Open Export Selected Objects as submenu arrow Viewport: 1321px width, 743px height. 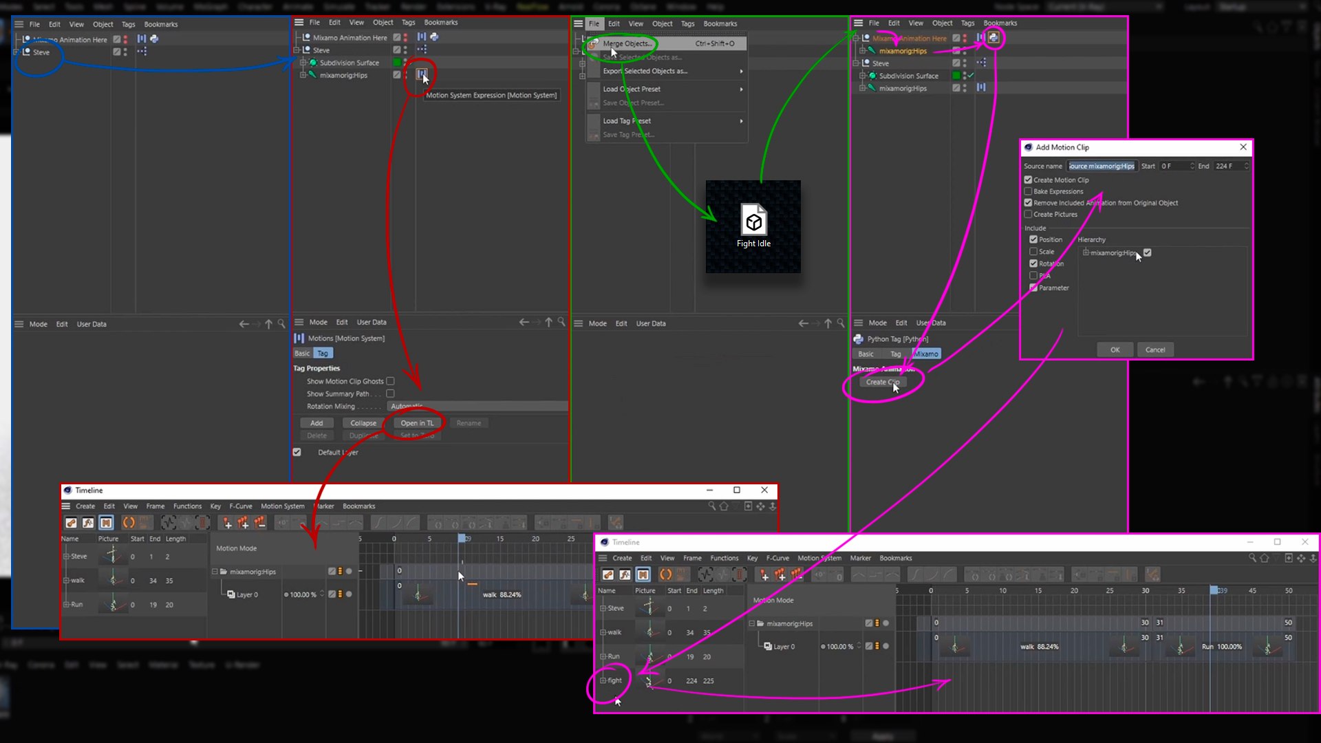(x=741, y=71)
